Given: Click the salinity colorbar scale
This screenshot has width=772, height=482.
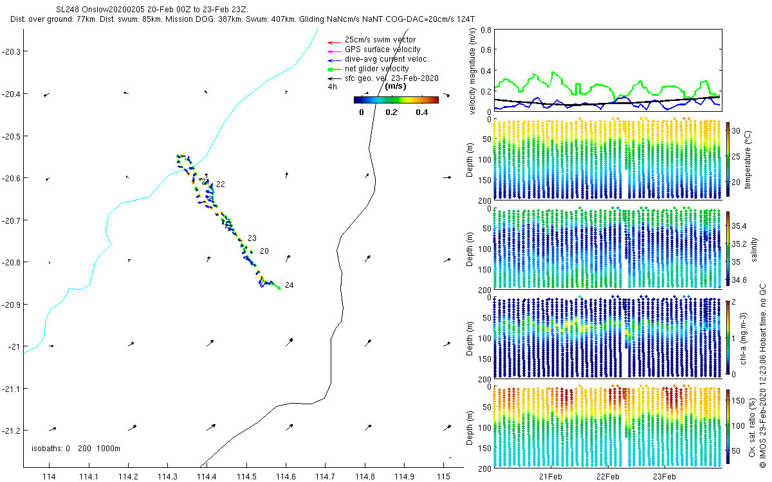Looking at the screenshot, I should 728,249.
